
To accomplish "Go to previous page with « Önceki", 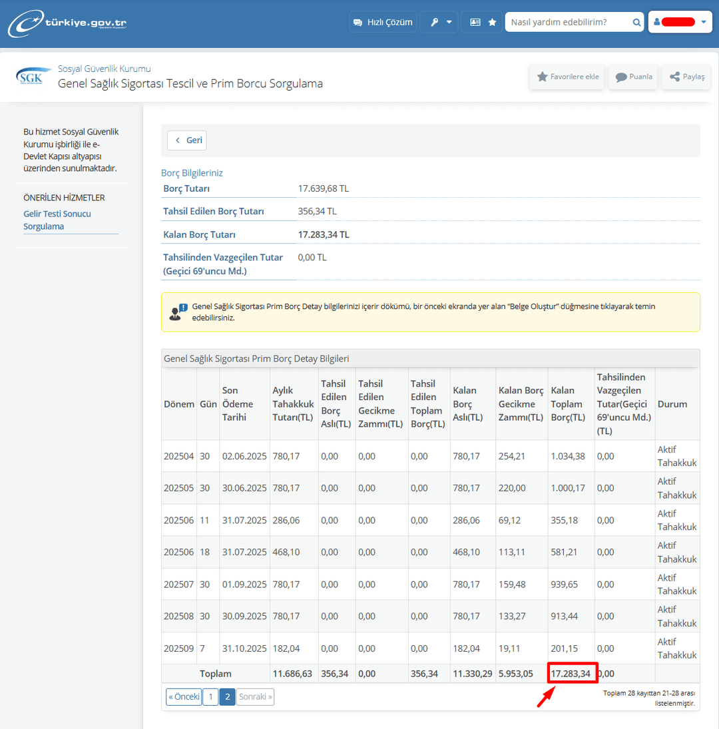I will pyautogui.click(x=184, y=697).
